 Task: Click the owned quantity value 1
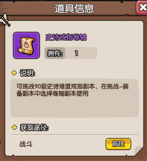point(77,53)
